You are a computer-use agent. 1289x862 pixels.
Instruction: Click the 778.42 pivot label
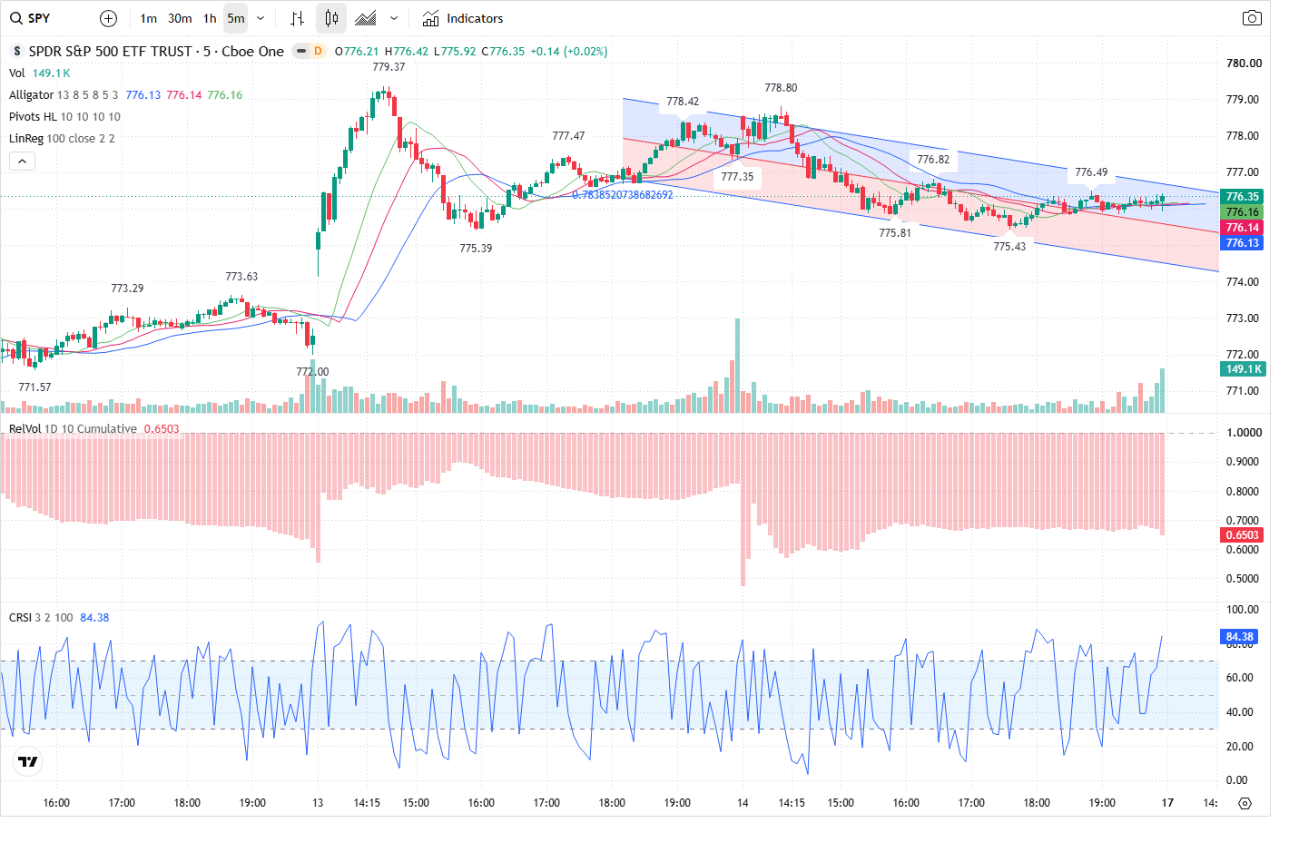coord(683,102)
